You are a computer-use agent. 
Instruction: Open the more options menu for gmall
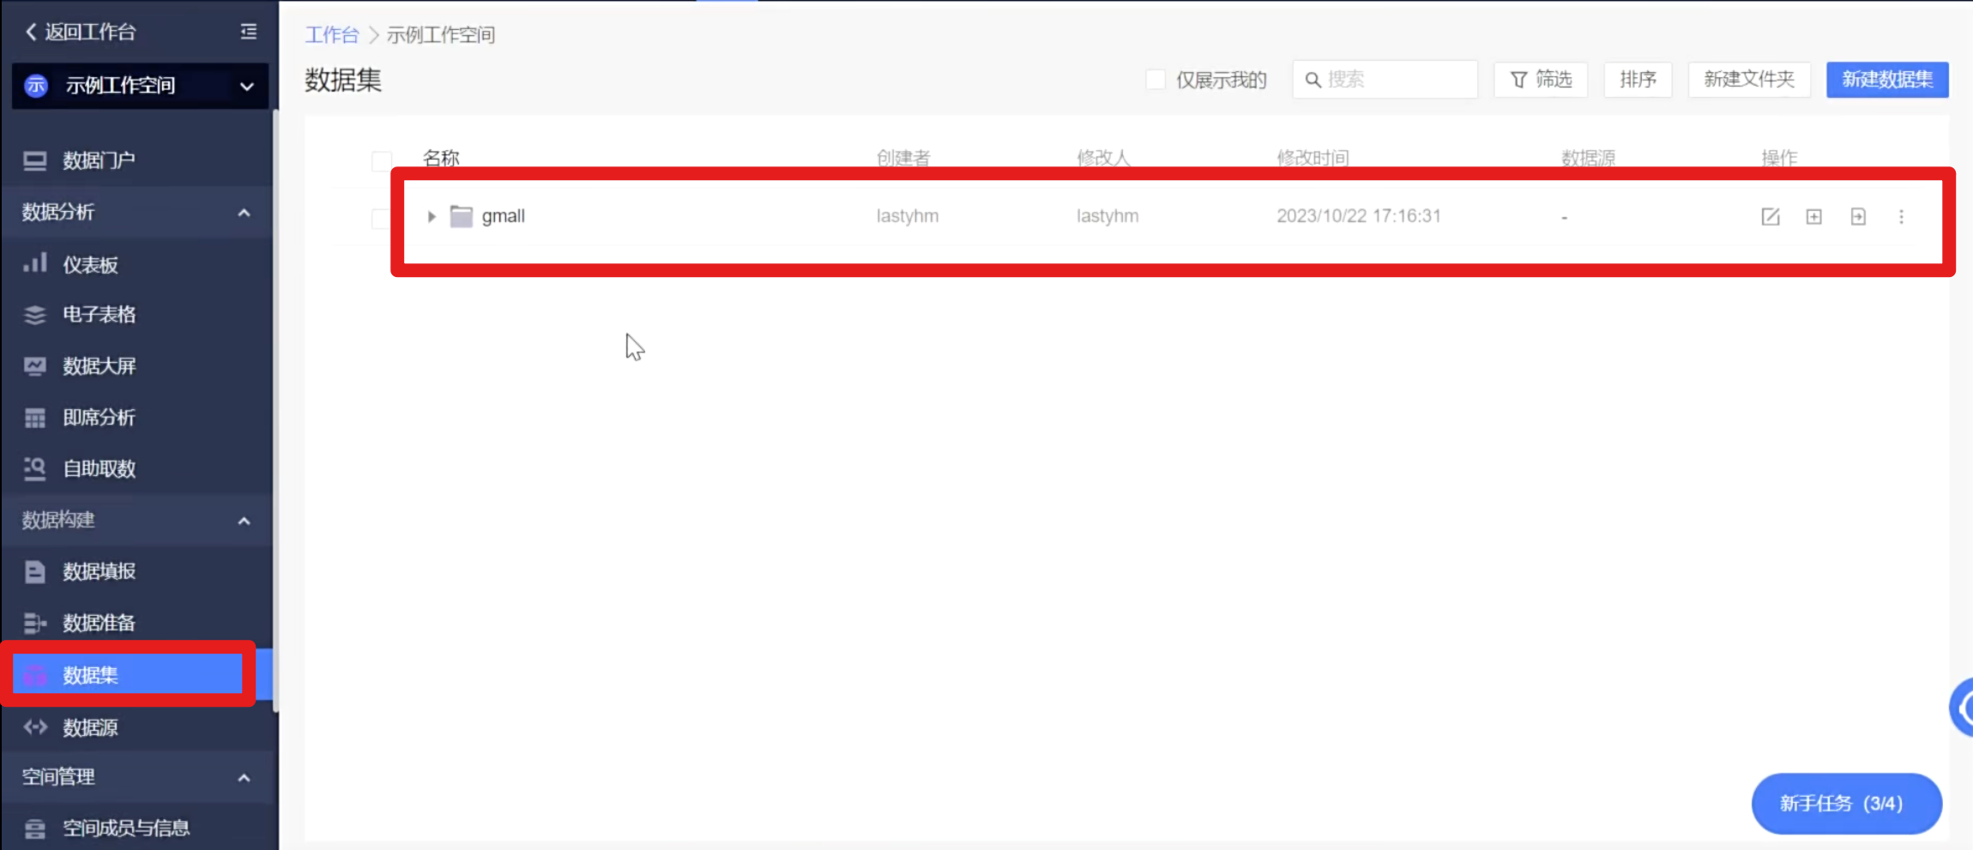click(1901, 216)
